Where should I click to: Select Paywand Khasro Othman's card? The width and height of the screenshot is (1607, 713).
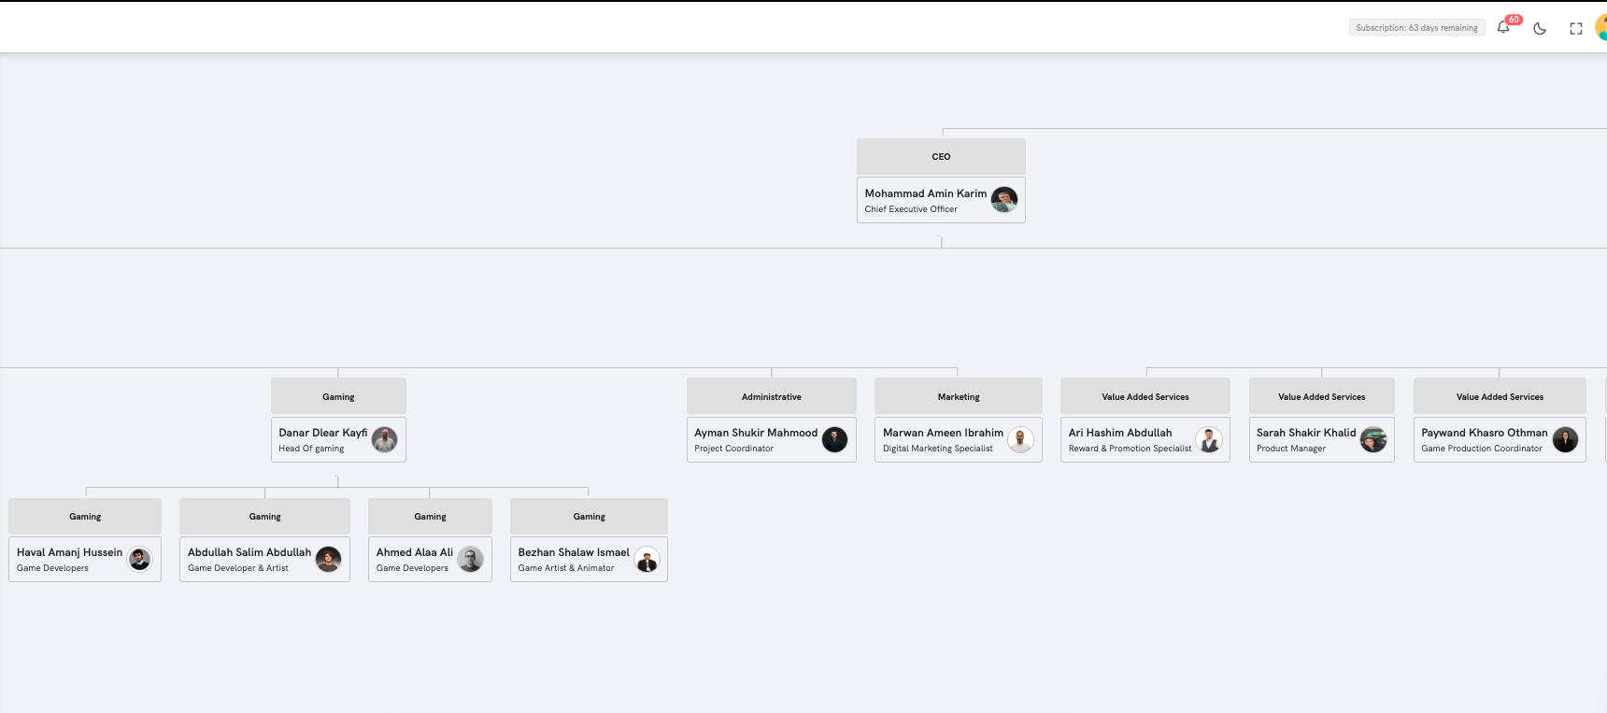[x=1484, y=439]
